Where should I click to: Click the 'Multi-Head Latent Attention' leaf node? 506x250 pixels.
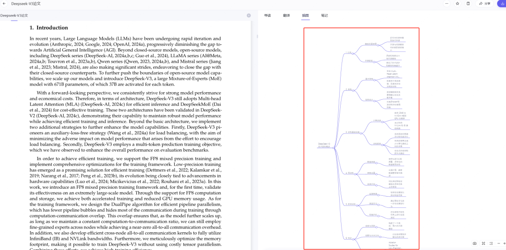pos(394,73)
